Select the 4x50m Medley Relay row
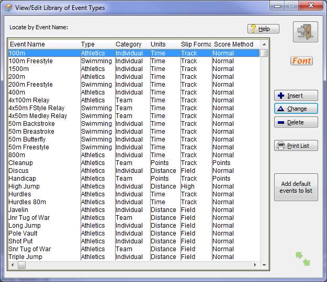 click(38, 116)
